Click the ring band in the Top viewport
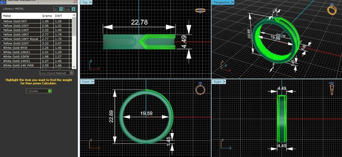 click(x=139, y=42)
